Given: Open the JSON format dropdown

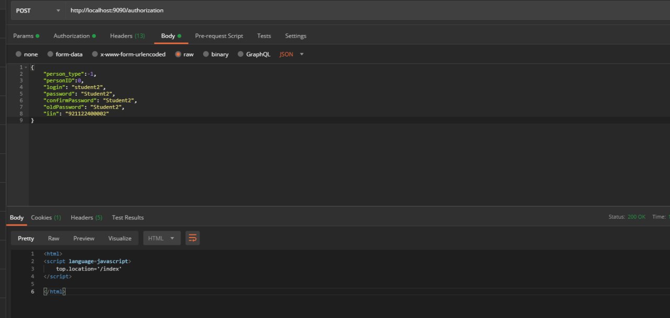Looking at the screenshot, I should [292, 54].
